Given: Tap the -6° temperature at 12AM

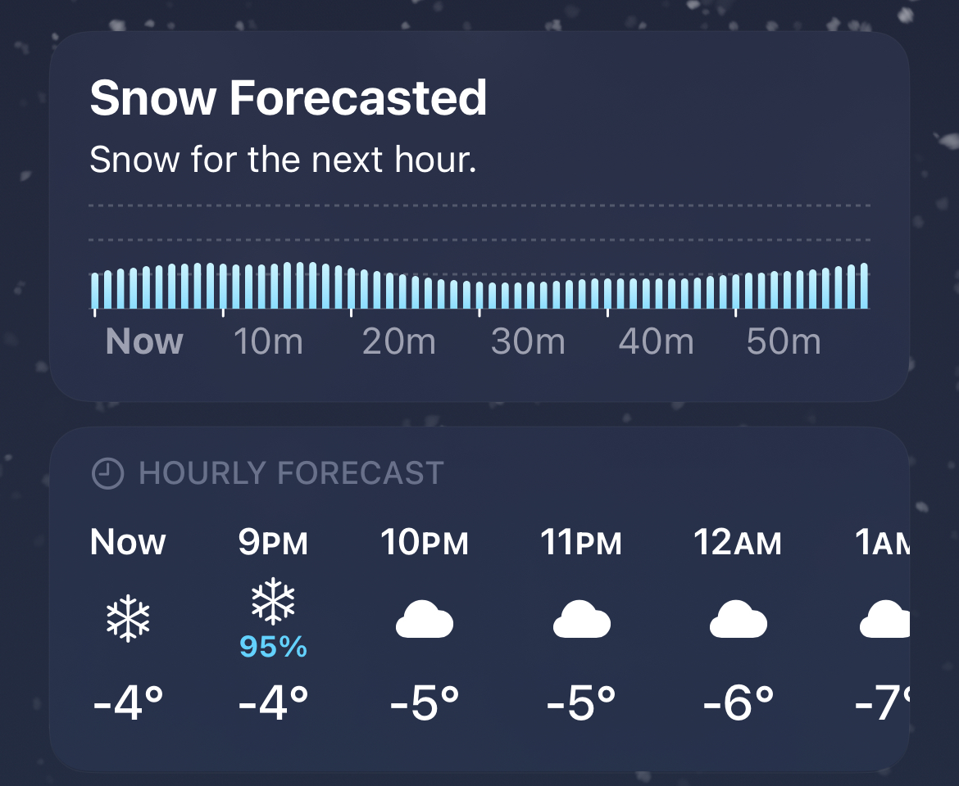Looking at the screenshot, I should coord(738,703).
